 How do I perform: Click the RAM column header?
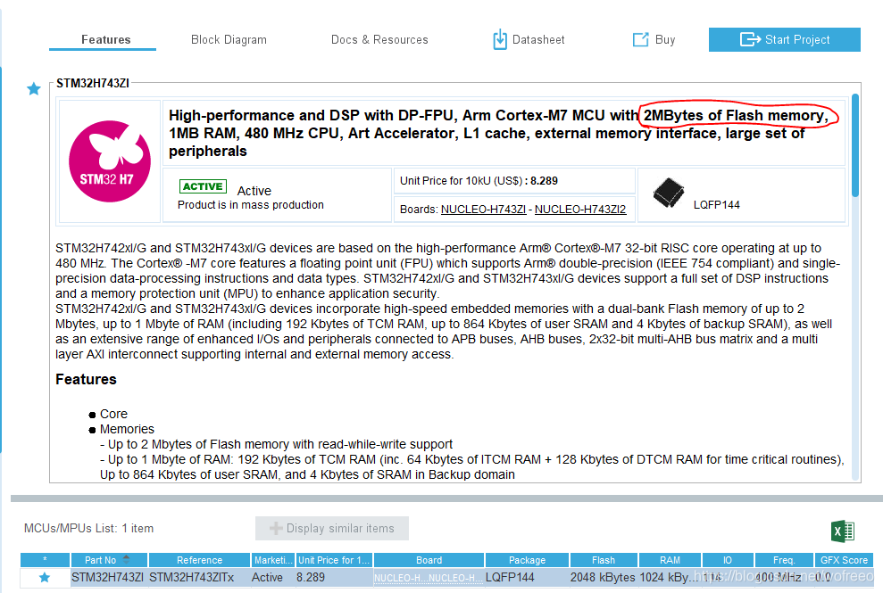(x=670, y=560)
